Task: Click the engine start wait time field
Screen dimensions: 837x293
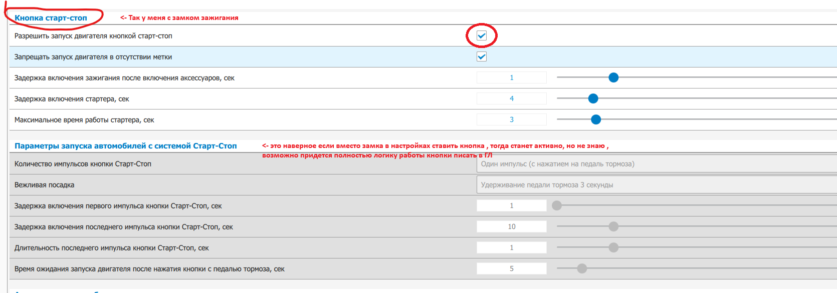Action: 511,268
